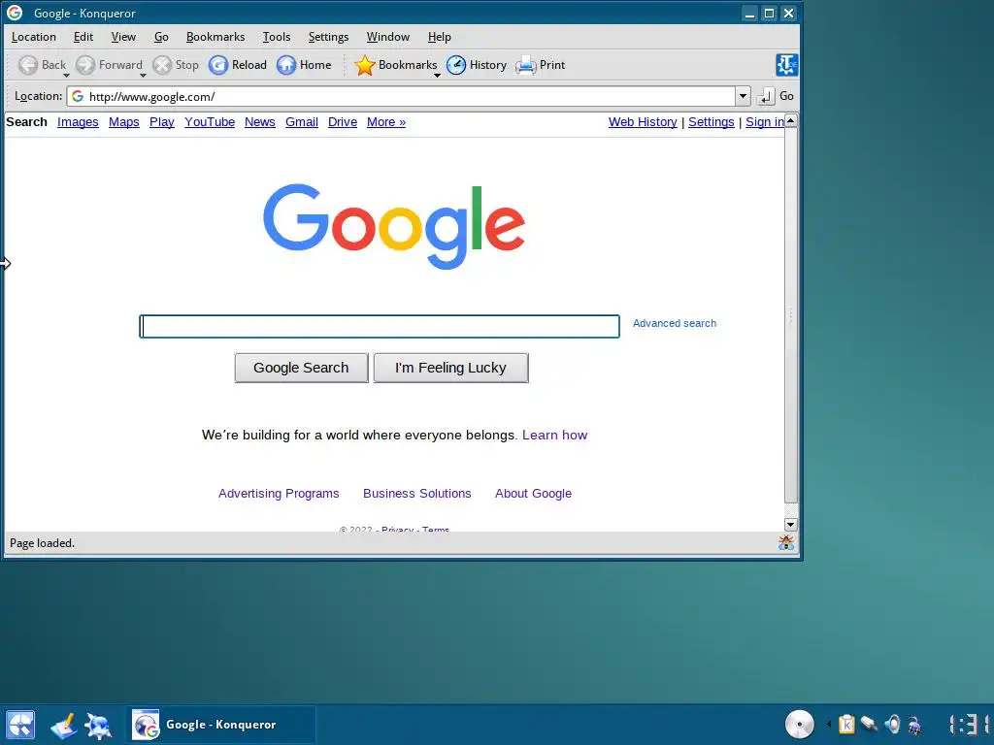Follow the Learn how link
Image resolution: width=994 pixels, height=745 pixels.
click(x=554, y=436)
